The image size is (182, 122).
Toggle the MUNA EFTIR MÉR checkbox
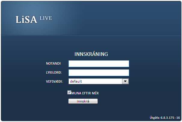point(69,93)
